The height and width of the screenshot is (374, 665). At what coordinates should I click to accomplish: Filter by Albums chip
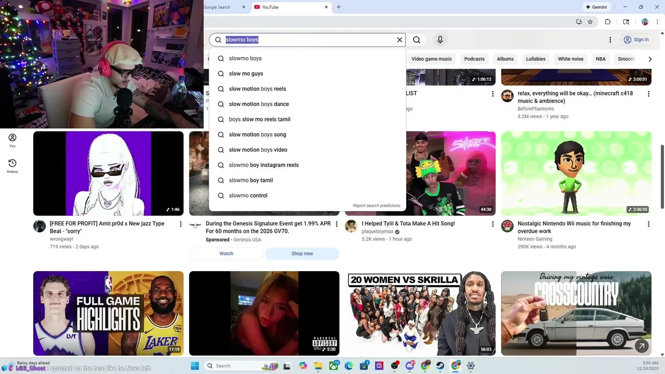505,59
